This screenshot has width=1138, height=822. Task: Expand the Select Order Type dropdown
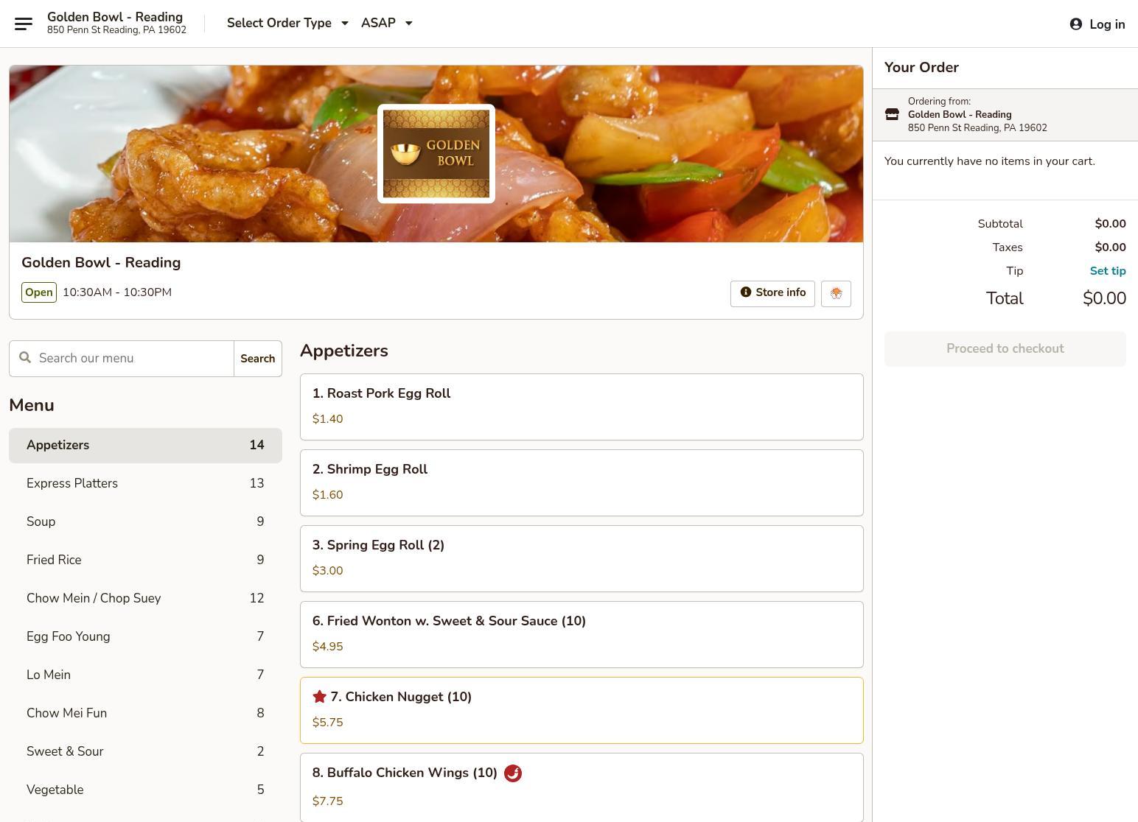287,24
